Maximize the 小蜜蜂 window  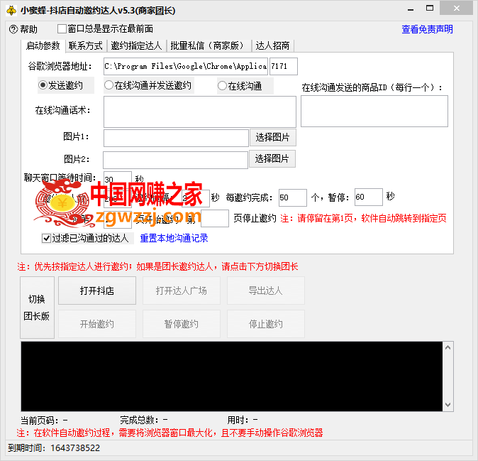tap(430, 9)
